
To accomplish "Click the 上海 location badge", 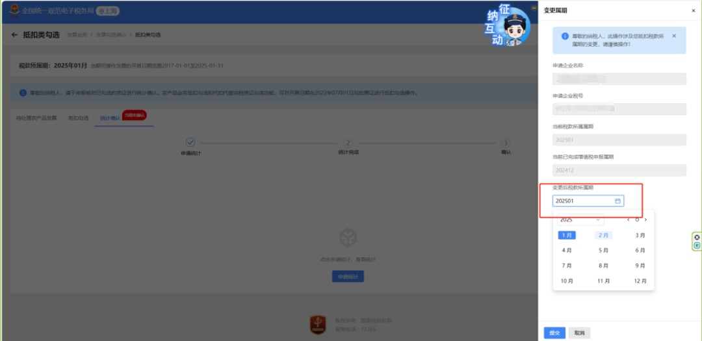I will pyautogui.click(x=108, y=11).
